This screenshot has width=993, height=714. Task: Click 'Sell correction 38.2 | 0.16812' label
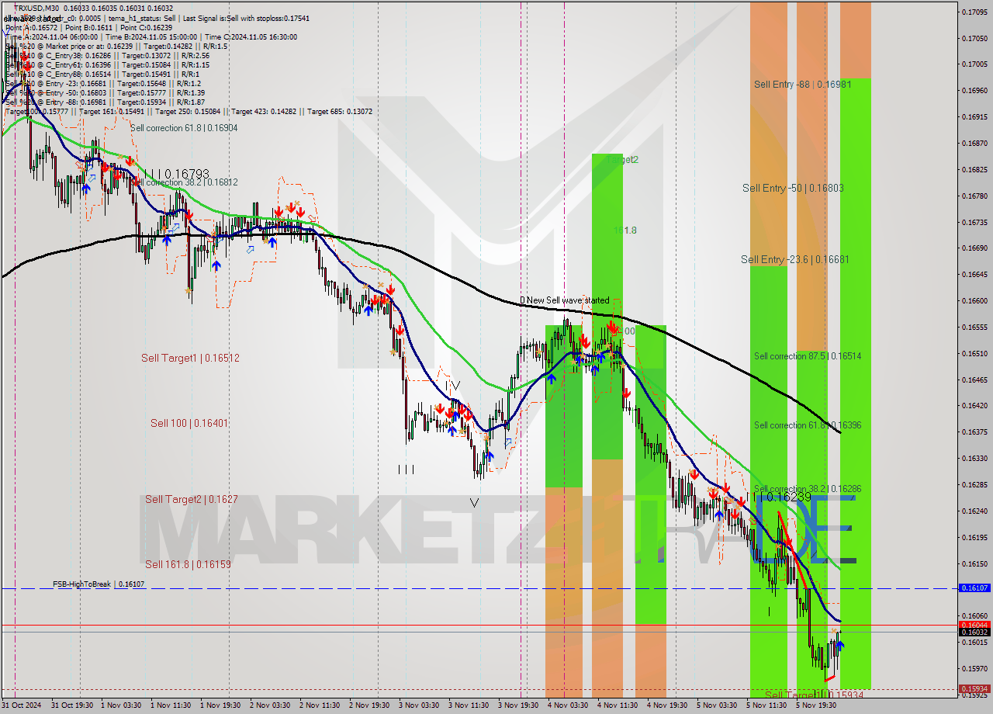point(186,182)
